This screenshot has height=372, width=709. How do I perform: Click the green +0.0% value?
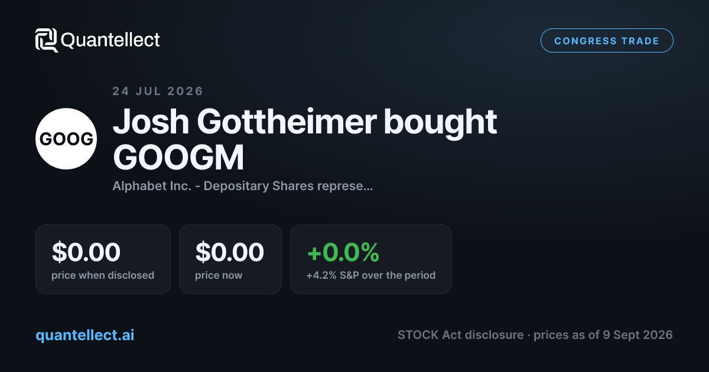(343, 252)
